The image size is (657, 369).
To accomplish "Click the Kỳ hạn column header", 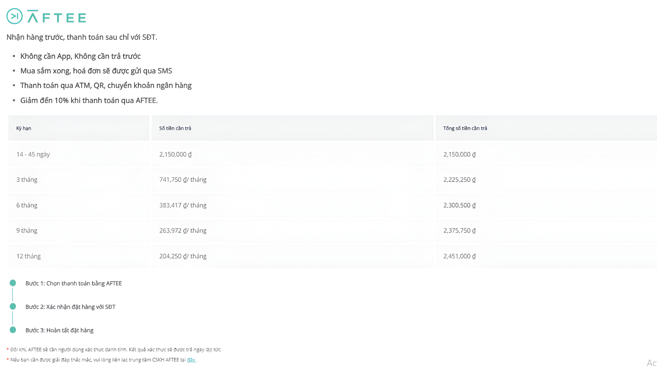I will [x=24, y=128].
